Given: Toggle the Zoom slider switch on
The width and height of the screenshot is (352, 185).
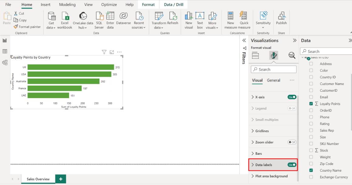Looking at the screenshot, I should [x=292, y=142].
